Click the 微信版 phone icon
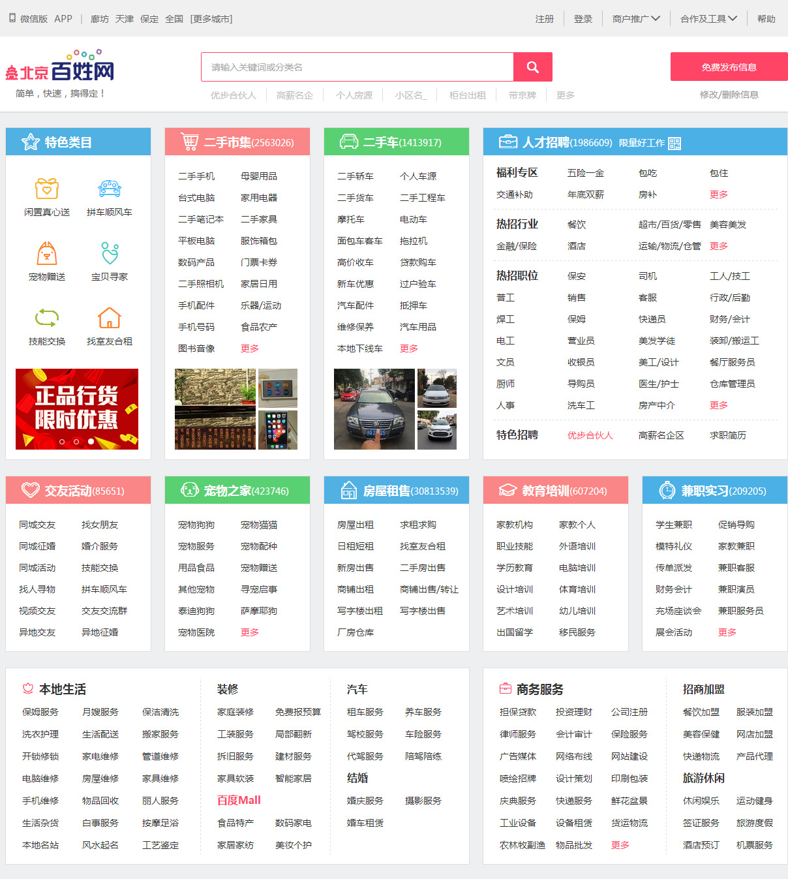788x879 pixels. pyautogui.click(x=12, y=18)
